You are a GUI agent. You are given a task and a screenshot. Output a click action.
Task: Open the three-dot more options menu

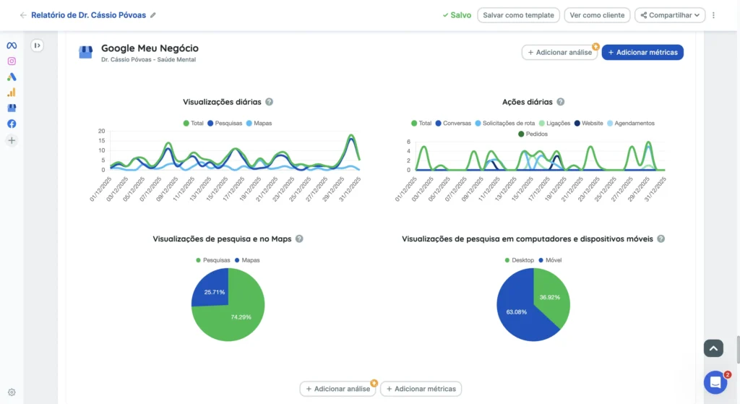(714, 15)
